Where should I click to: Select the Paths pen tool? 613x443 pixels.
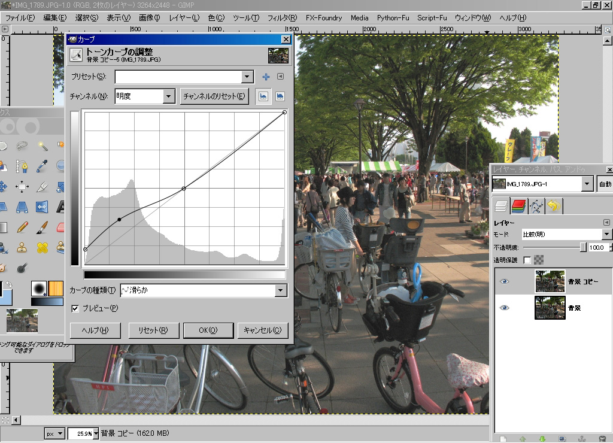point(22,166)
